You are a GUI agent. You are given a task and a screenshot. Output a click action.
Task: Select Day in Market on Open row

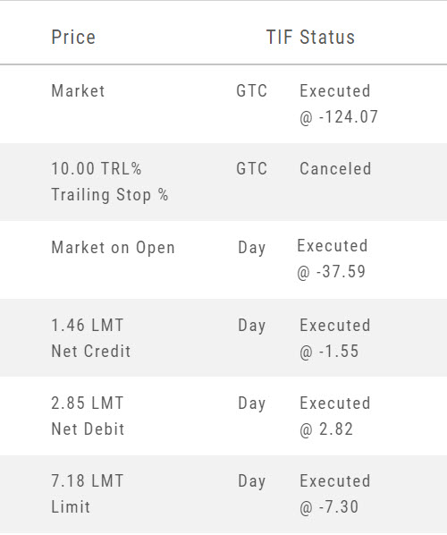(x=251, y=248)
